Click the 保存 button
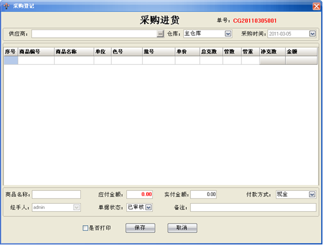323x245 pixels. coord(140,228)
